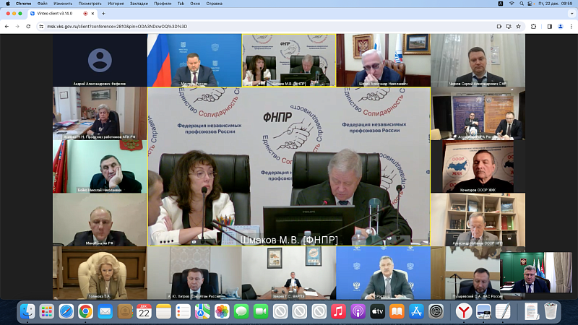Click the main Шмаков М.В. [ФНПР] speaker video
The width and height of the screenshot is (578, 325).
[289, 167]
